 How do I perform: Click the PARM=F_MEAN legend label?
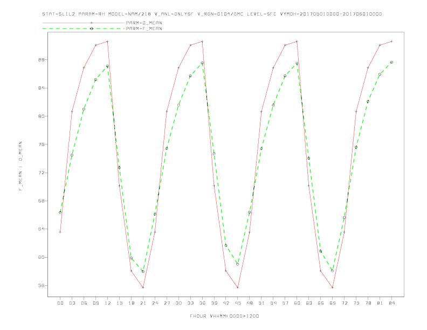[144, 29]
